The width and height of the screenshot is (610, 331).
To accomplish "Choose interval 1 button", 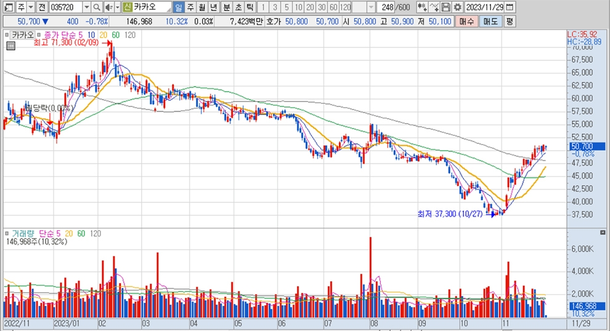I will (263, 7).
